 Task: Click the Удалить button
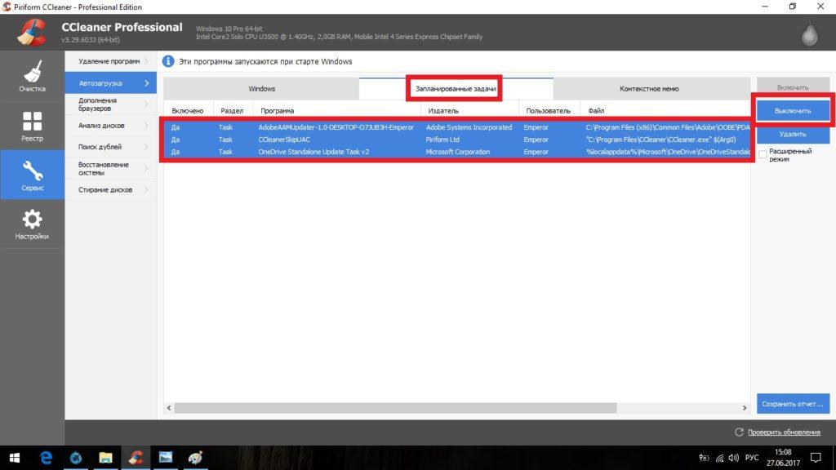(793, 135)
